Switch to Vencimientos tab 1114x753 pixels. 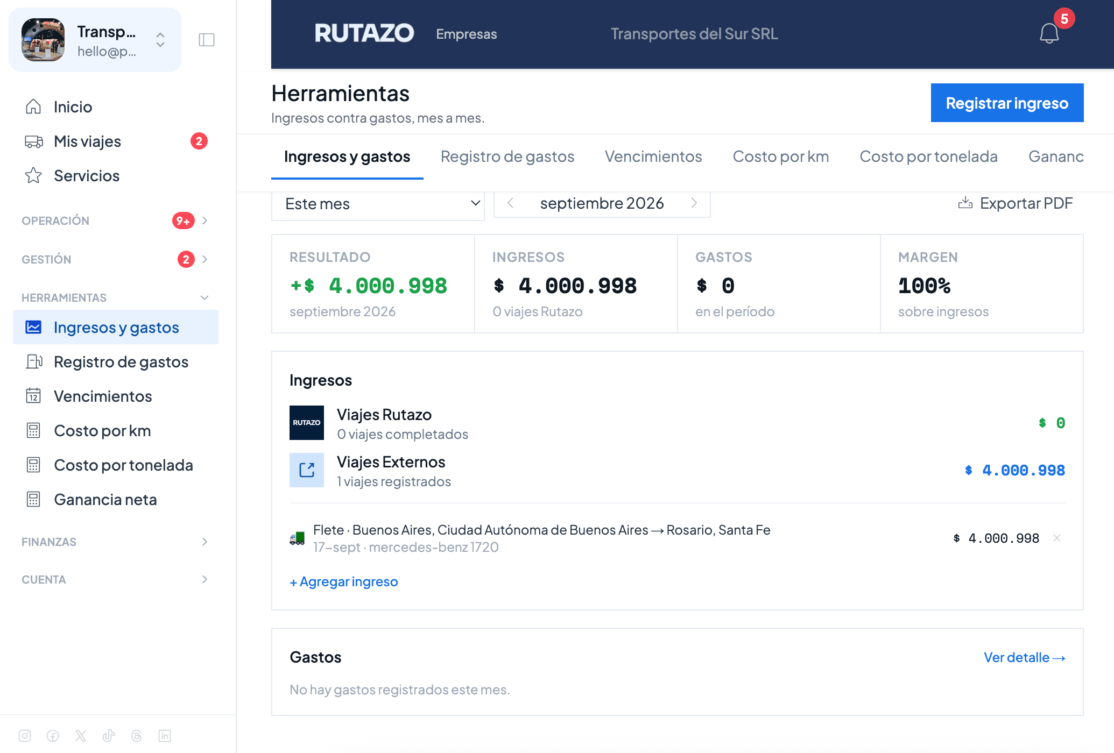tap(653, 157)
